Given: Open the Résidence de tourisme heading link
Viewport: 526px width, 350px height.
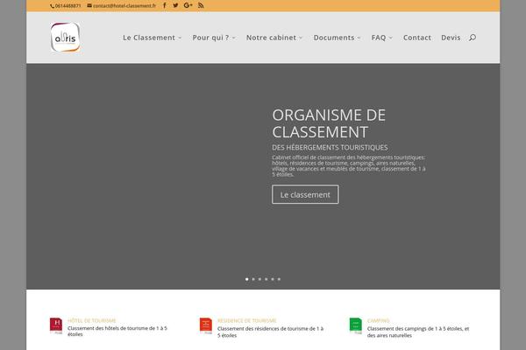Looking at the screenshot, I should (x=247, y=320).
